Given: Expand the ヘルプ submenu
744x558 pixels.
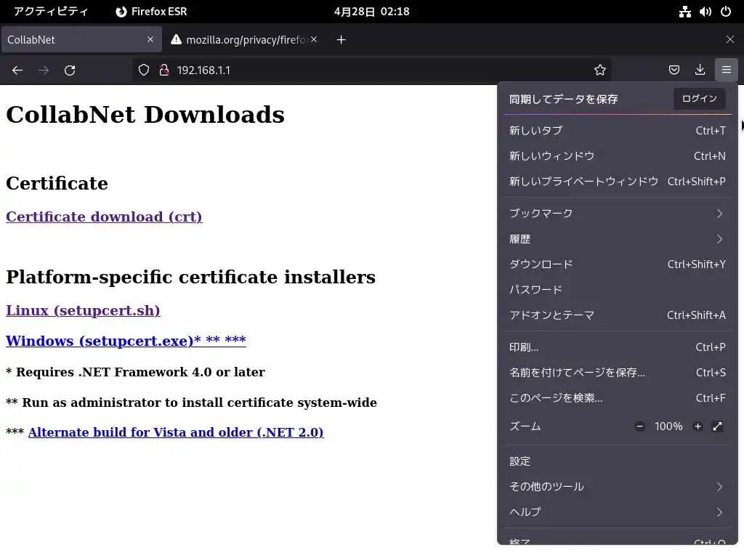Looking at the screenshot, I should (617, 512).
